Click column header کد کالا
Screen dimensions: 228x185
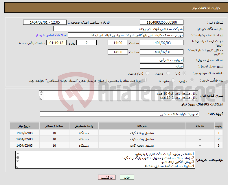pyautogui.click(x=200, y=126)
